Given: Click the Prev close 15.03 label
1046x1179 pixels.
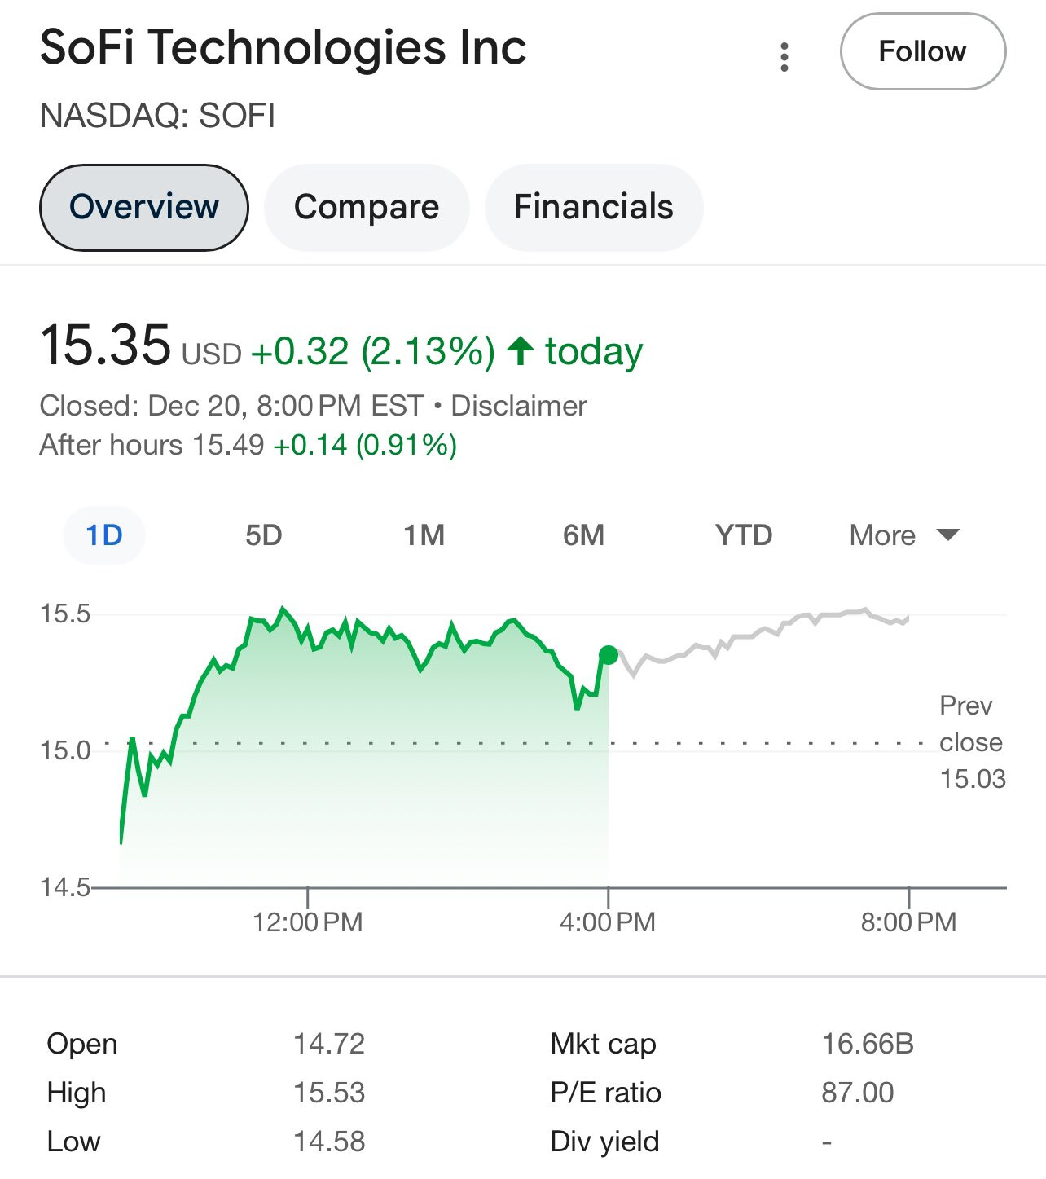Looking at the screenshot, I should click(x=971, y=742).
